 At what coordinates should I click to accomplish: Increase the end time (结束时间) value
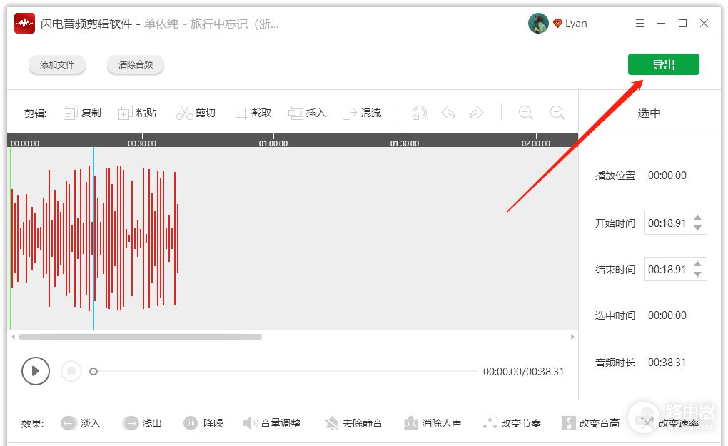coord(698,264)
